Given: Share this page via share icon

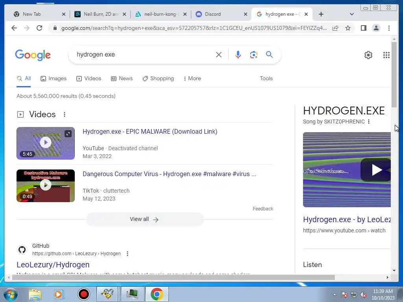Looking at the screenshot, I should pyautogui.click(x=335, y=28).
